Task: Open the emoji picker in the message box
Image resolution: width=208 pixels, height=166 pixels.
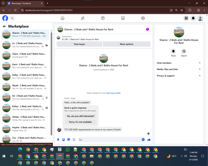Action: (143, 139)
